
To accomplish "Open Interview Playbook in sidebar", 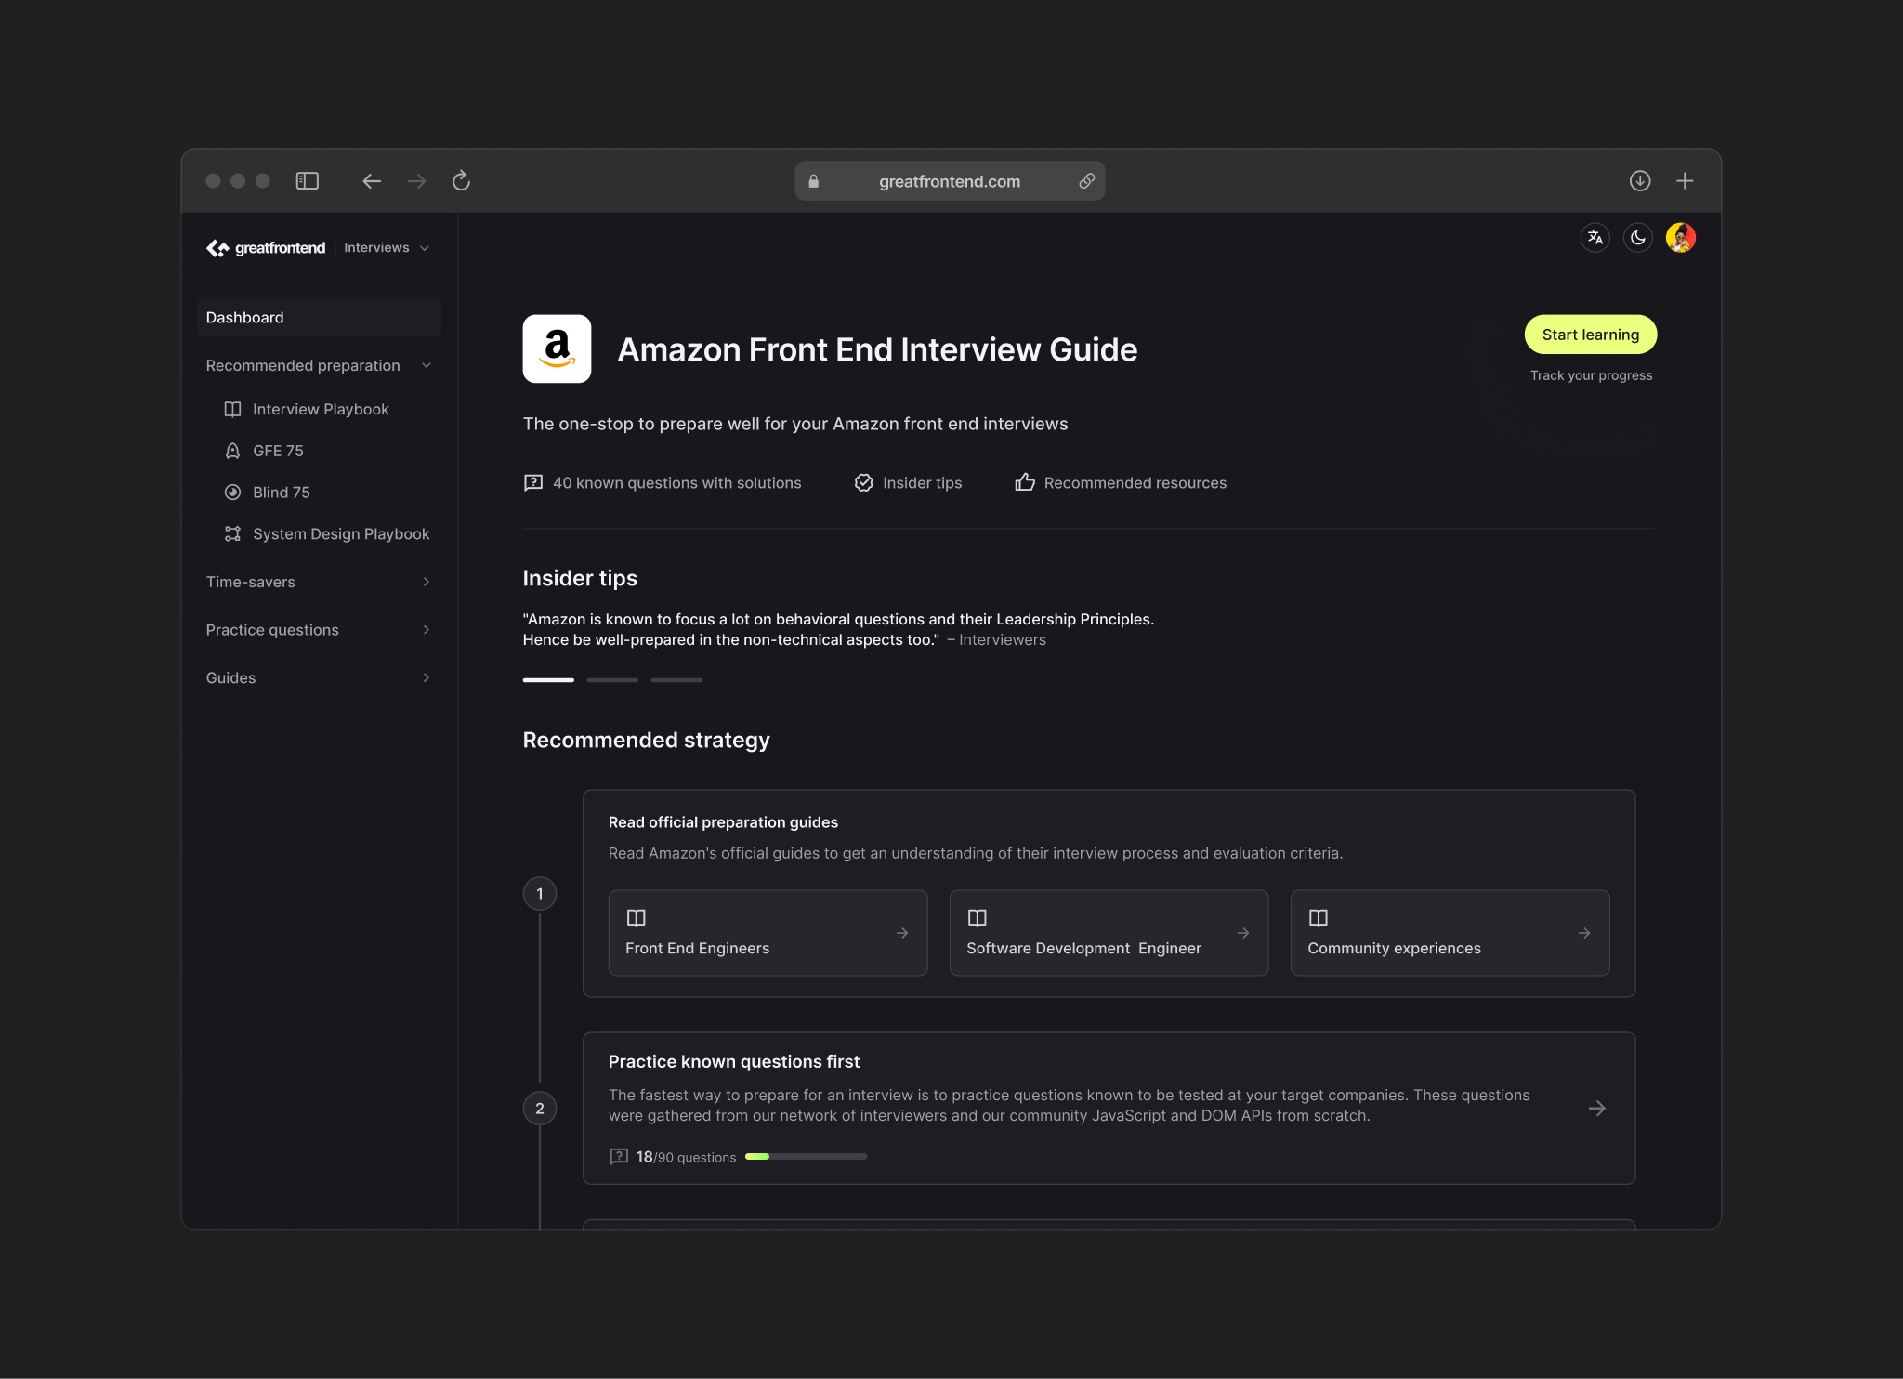I will pyautogui.click(x=319, y=410).
